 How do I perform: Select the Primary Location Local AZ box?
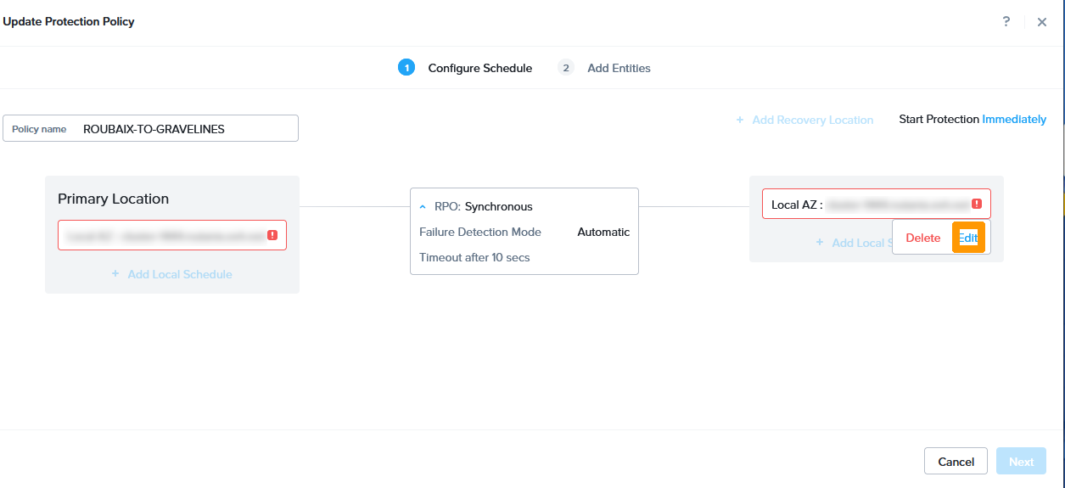tap(161, 235)
